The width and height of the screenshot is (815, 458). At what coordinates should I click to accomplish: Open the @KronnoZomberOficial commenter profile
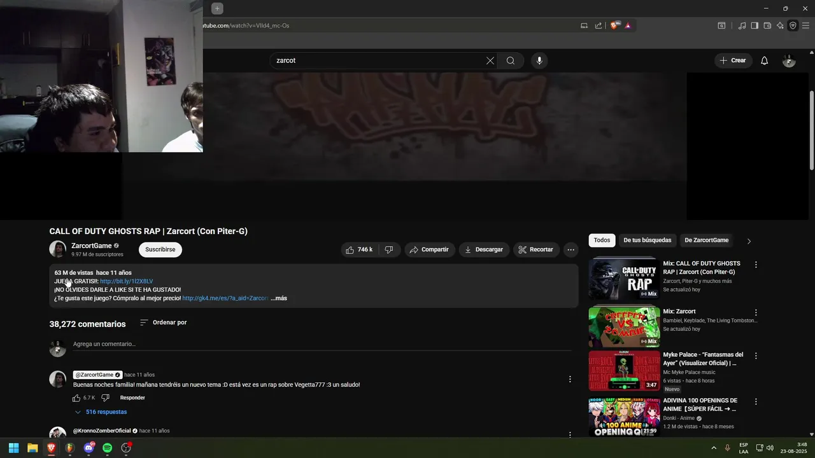click(x=102, y=431)
